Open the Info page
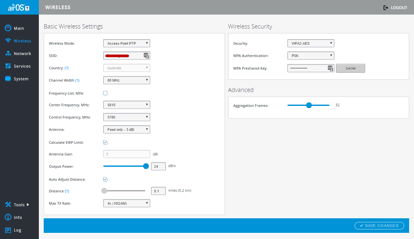 point(18,217)
